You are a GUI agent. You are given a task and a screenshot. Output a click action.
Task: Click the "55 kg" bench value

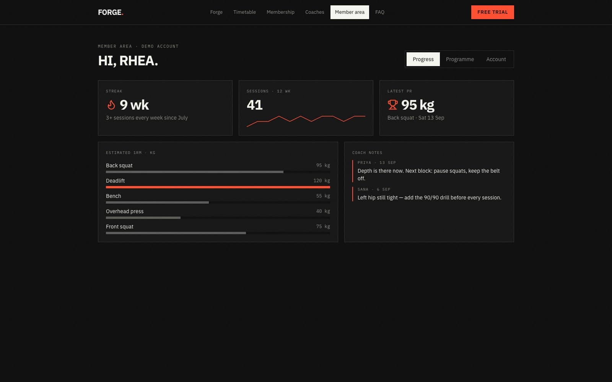tap(323, 196)
